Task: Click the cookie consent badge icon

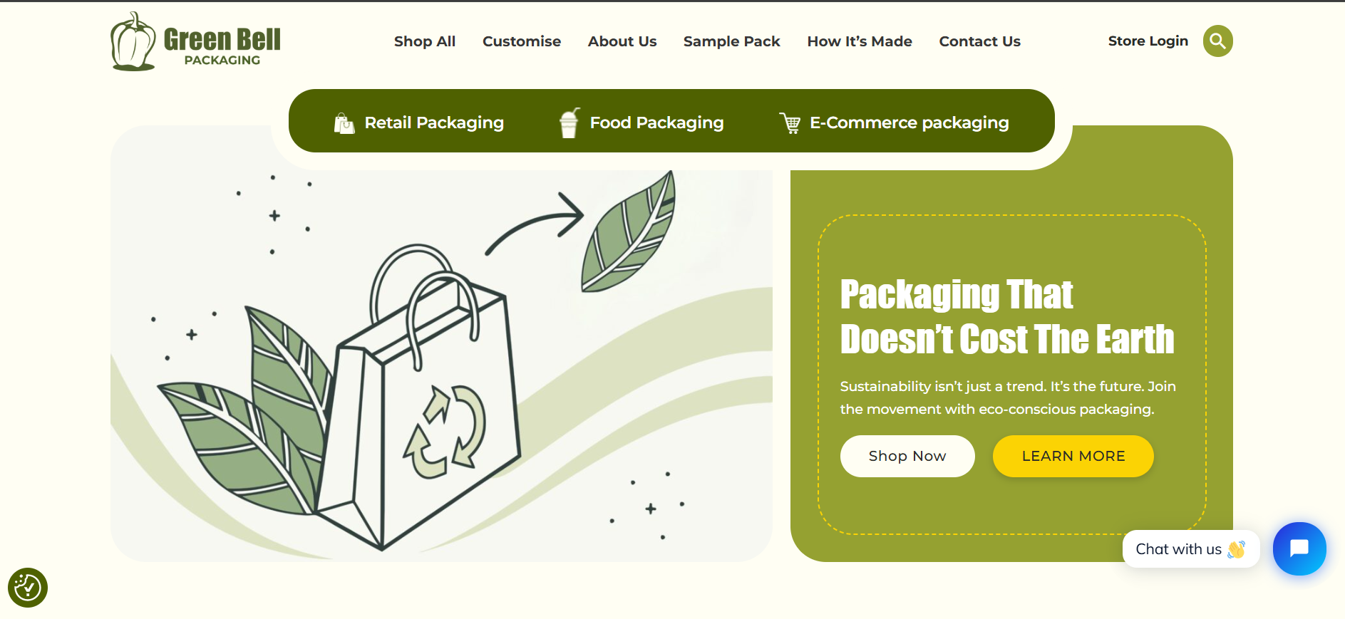Action: pos(28,588)
